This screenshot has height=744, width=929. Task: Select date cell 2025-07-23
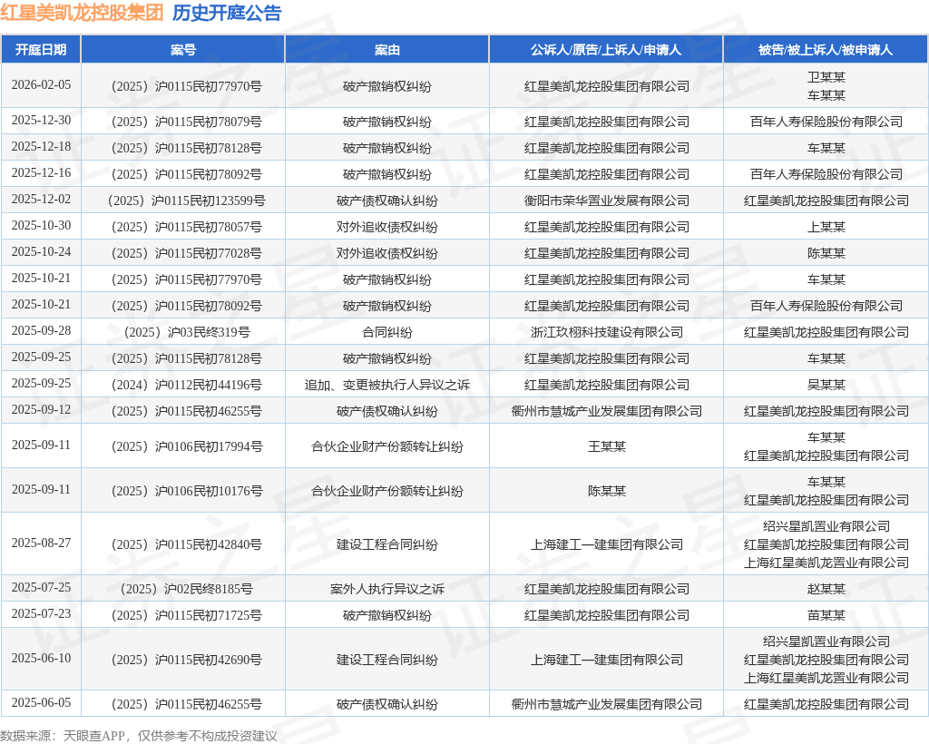(x=41, y=613)
